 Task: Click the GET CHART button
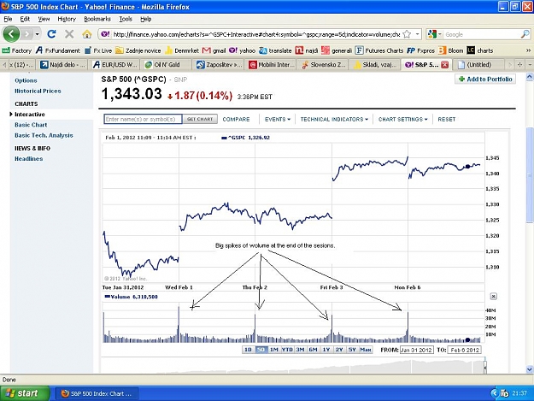pyautogui.click(x=200, y=119)
